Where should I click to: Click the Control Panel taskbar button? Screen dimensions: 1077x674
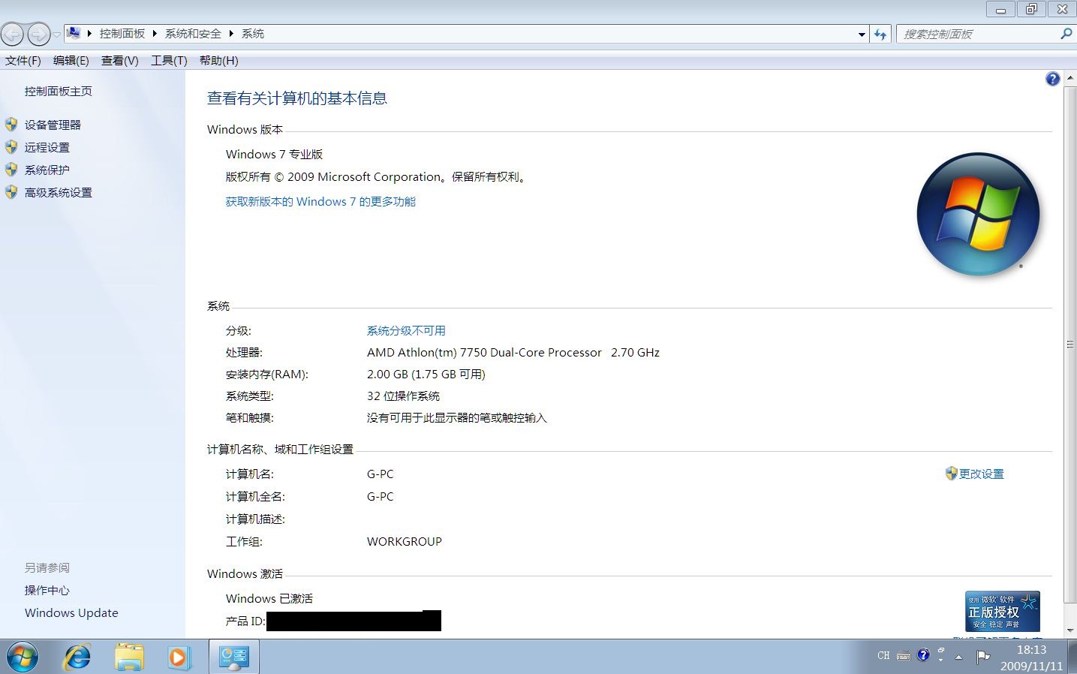point(233,657)
